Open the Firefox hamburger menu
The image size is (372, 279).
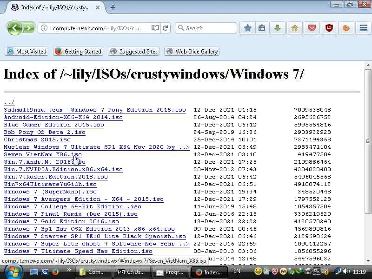(x=364, y=28)
